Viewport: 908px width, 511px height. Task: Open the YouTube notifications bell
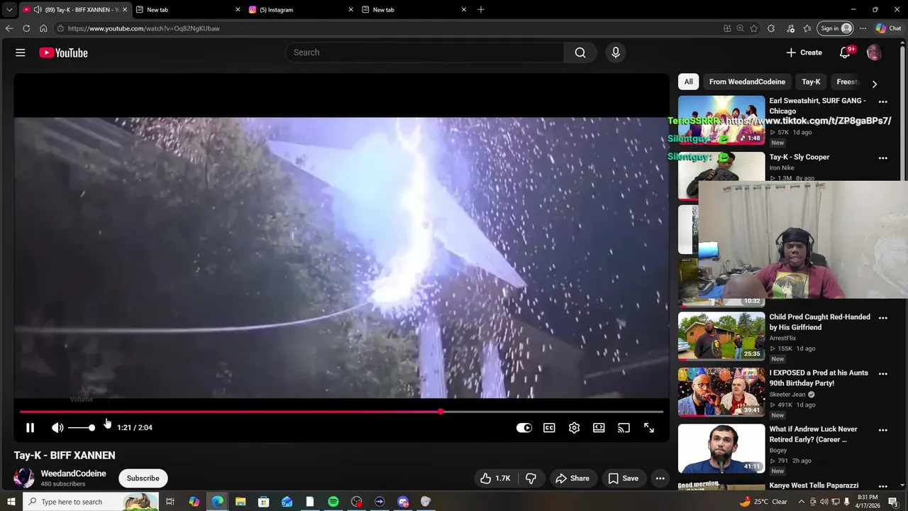coord(845,53)
